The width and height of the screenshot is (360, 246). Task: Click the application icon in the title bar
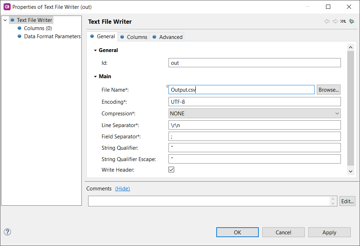[6, 7]
